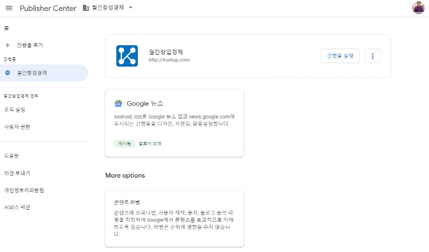Open the Google 뉴스 card title
Viewport: 429px width, 252px height.
click(x=145, y=103)
